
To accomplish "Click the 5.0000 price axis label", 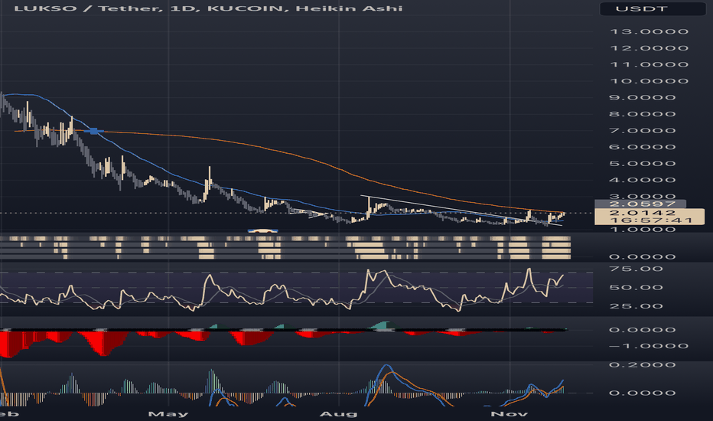I will point(642,163).
